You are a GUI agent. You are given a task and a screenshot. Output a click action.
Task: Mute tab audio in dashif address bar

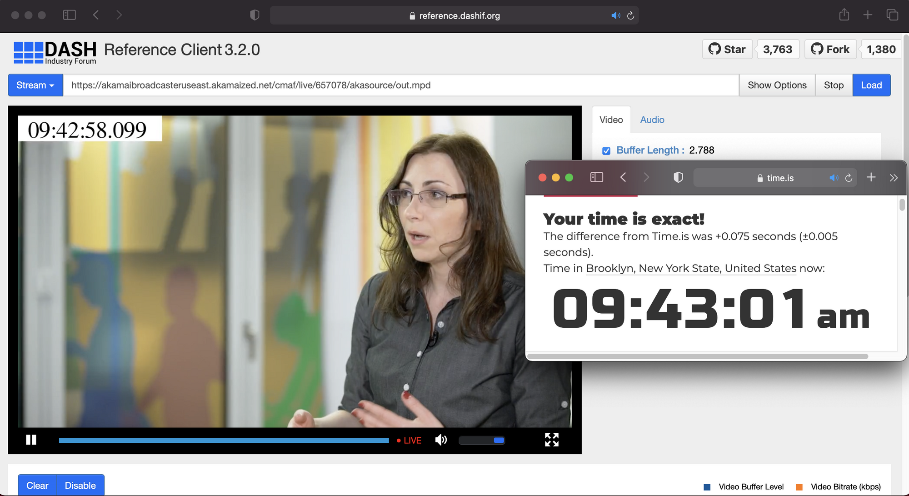(616, 15)
